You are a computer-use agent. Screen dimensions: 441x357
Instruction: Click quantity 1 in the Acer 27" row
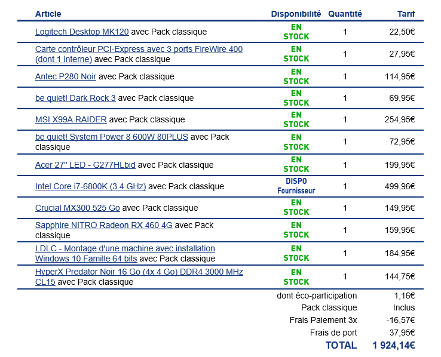(345, 165)
